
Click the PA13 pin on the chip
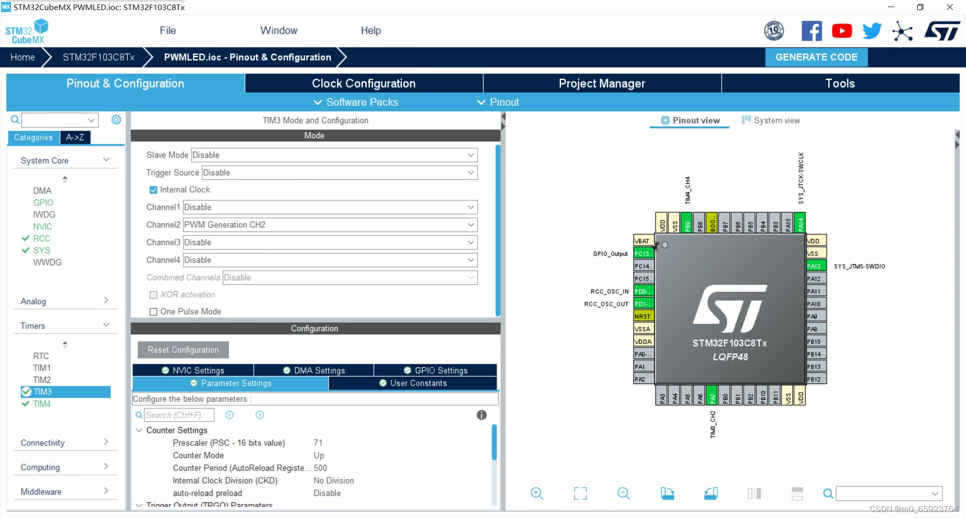817,266
